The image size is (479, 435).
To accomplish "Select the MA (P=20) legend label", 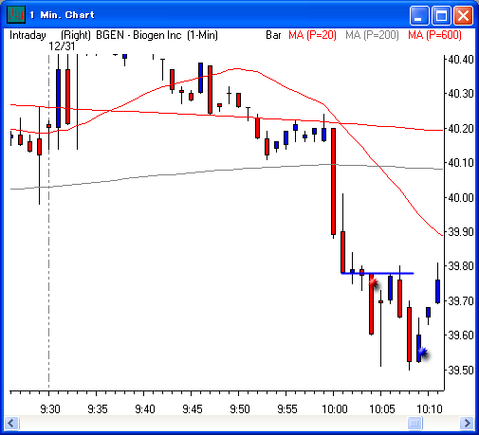I will coord(312,35).
